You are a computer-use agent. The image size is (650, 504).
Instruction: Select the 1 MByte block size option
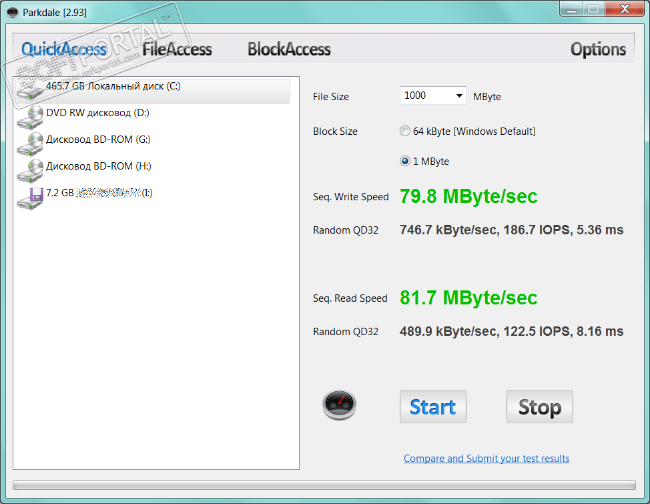tap(424, 161)
